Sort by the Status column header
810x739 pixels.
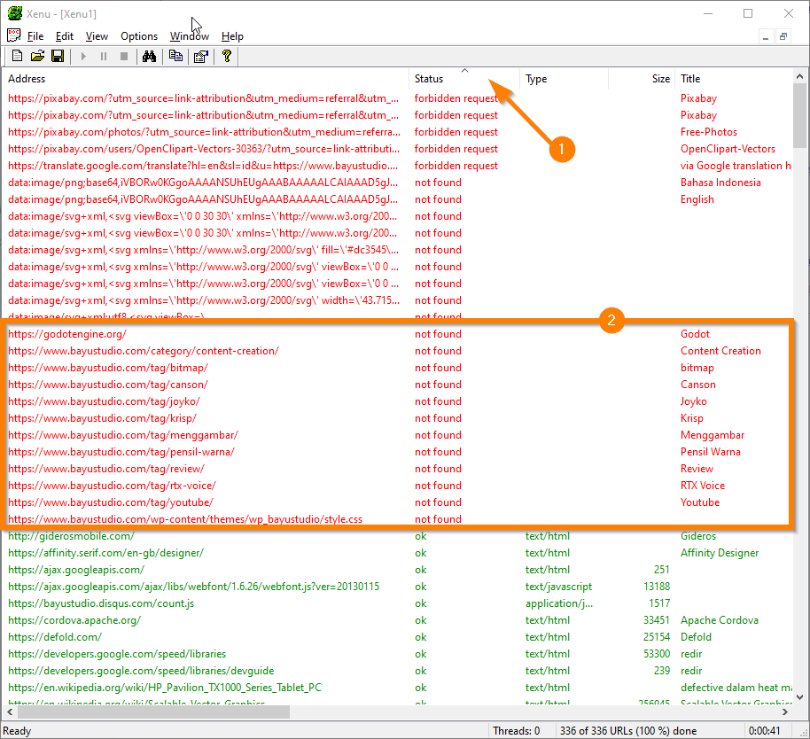tap(464, 79)
